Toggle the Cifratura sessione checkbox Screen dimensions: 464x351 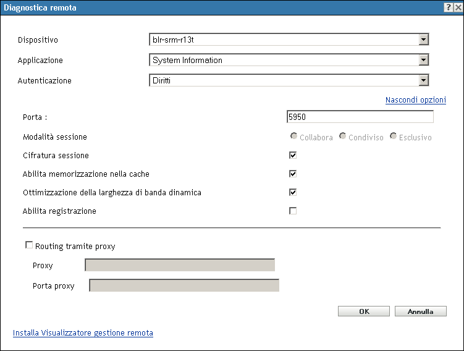click(293, 156)
